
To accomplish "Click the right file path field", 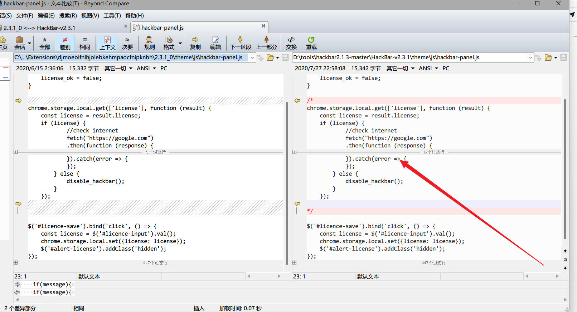I will [x=410, y=57].
